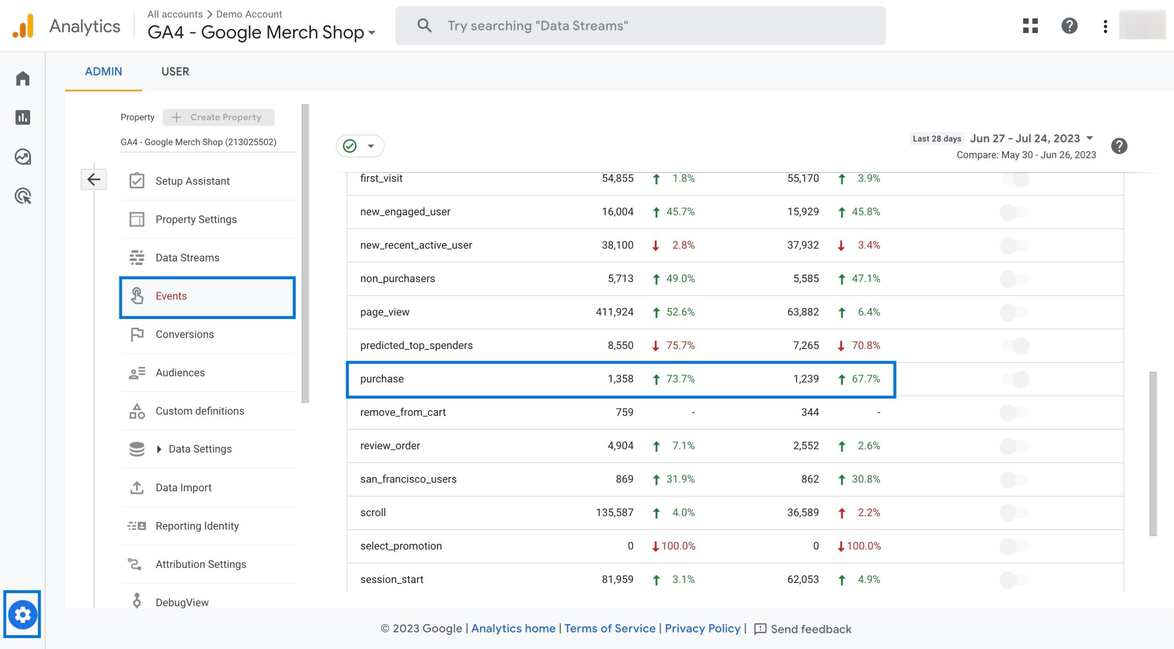Open the top bar help icon

1069,26
